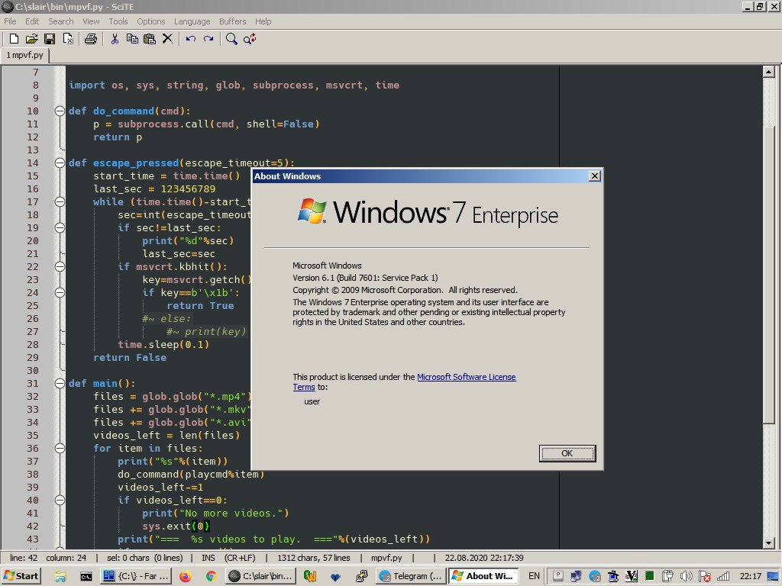Create a new file with the New icon
Image resolution: width=782 pixels, height=586 pixels.
pyautogui.click(x=14, y=39)
